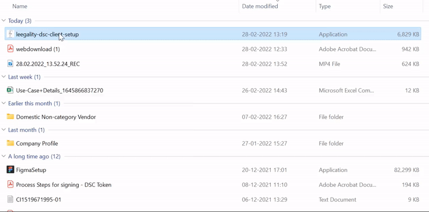Sort files by the Name column header
The width and height of the screenshot is (429, 212).
coord(20,6)
